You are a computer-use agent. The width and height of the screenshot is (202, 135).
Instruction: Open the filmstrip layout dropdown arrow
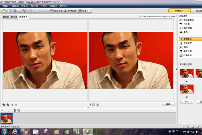click(x=11, y=110)
